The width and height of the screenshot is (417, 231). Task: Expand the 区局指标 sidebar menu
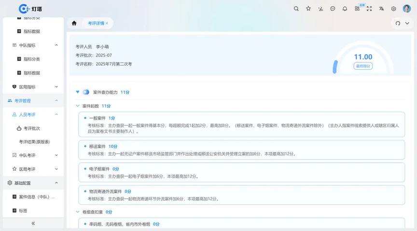(x=33, y=87)
